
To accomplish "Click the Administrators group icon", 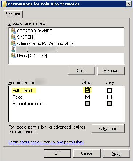I will click(13, 43).
